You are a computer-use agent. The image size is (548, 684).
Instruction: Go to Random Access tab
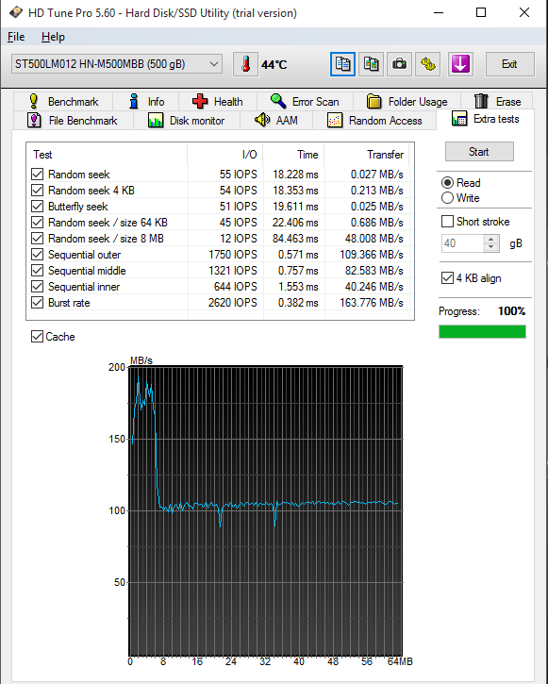pos(374,121)
